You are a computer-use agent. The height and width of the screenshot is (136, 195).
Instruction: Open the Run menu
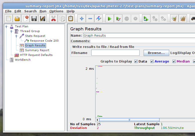click(43, 11)
